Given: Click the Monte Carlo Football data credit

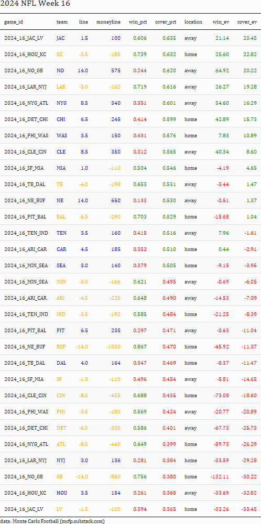Looking at the screenshot, I should pyautogui.click(x=52, y=521).
